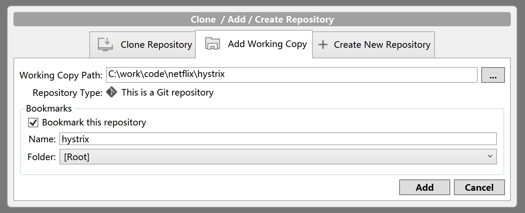Click the plus icon for Create New Repository

point(323,45)
